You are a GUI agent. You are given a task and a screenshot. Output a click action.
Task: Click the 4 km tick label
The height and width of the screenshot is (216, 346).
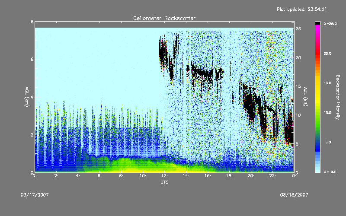tap(32, 97)
